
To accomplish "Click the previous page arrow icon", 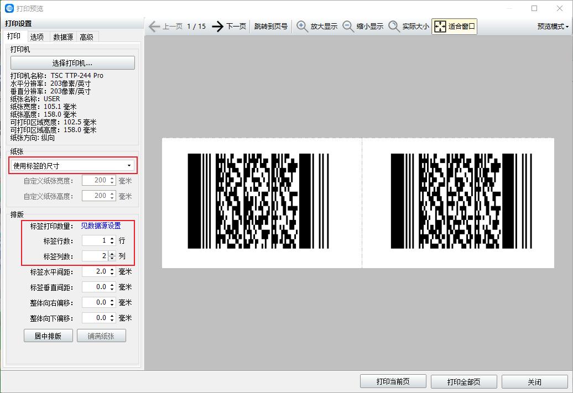I will 154,26.
